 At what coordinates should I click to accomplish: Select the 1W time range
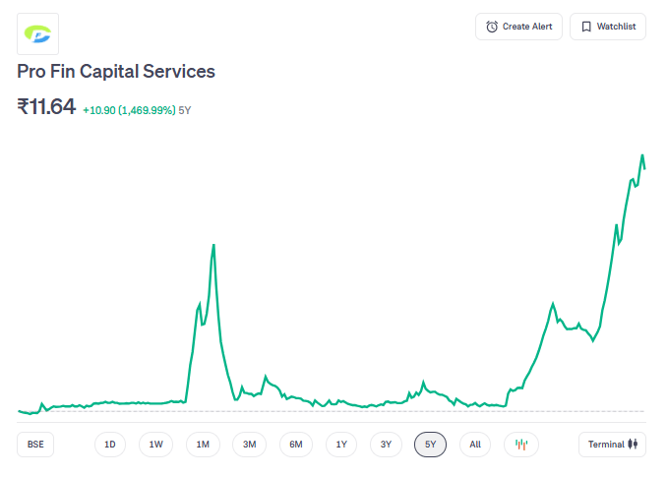point(155,445)
